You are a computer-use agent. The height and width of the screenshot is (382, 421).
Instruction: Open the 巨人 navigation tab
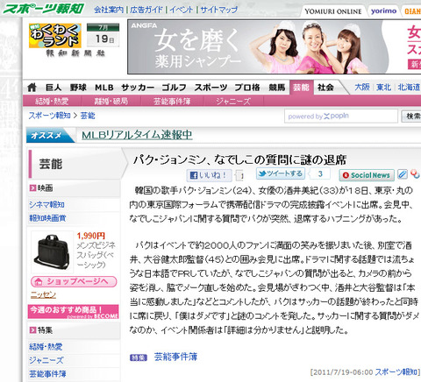54,87
